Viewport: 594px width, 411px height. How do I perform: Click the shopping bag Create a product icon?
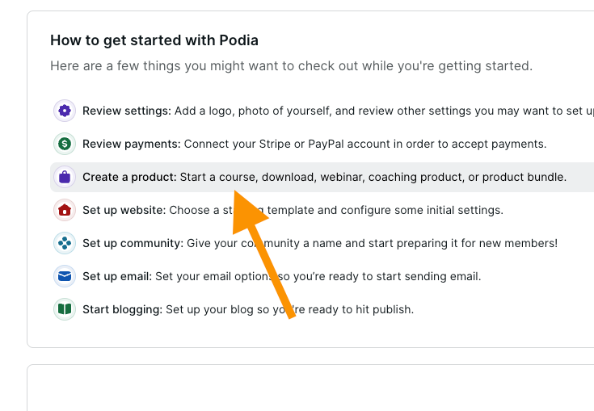point(65,177)
